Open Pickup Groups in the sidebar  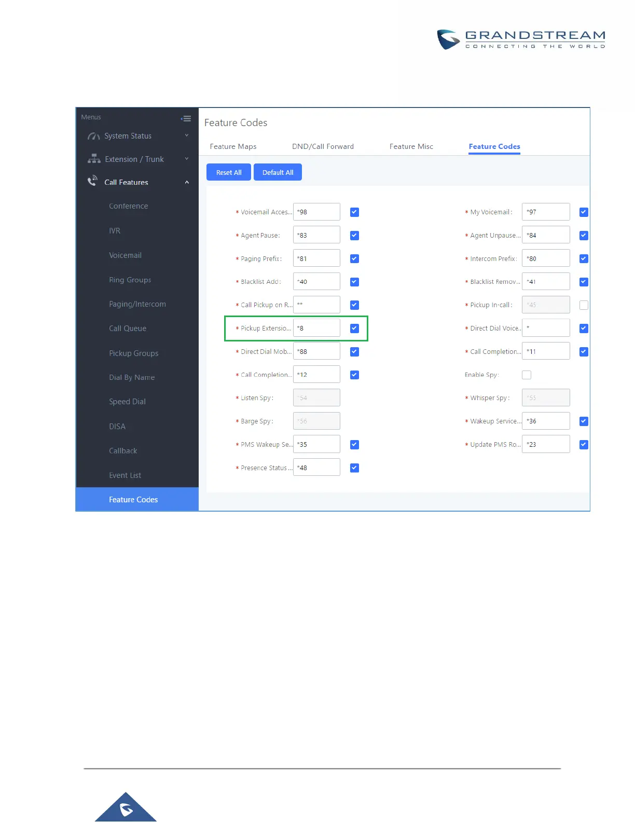[133, 353]
